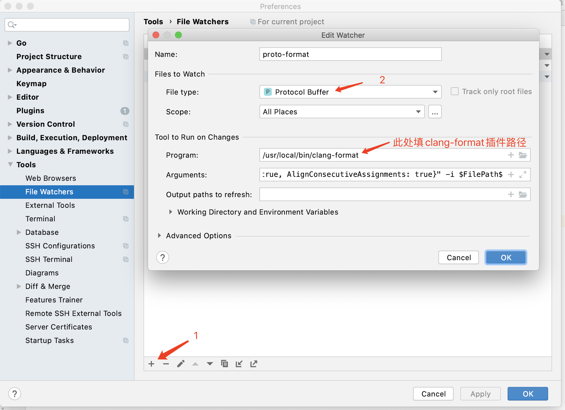
Task: Click Cancel in Preferences window
Action: click(x=433, y=394)
